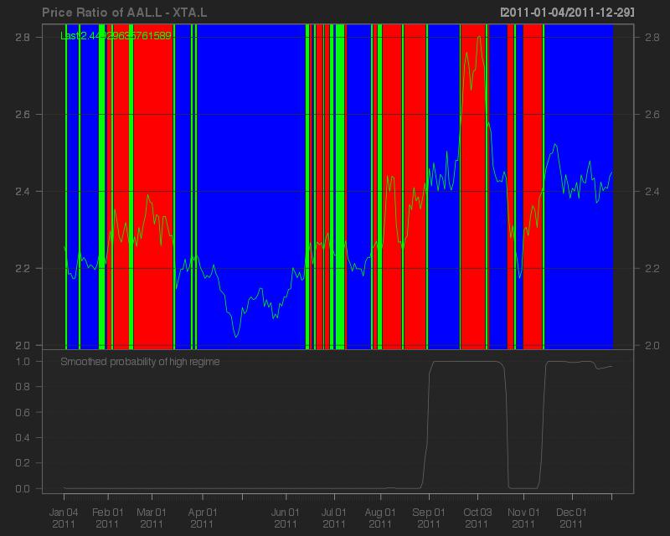Click the 'Jun 01 2011' date label
Screen dimensions: 670x536
click(x=286, y=518)
